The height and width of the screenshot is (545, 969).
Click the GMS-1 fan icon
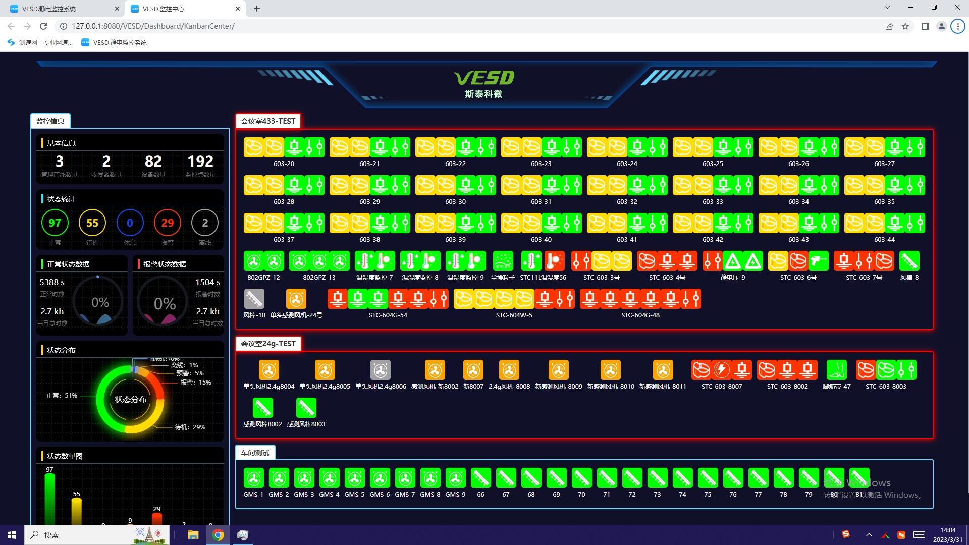pyautogui.click(x=254, y=478)
